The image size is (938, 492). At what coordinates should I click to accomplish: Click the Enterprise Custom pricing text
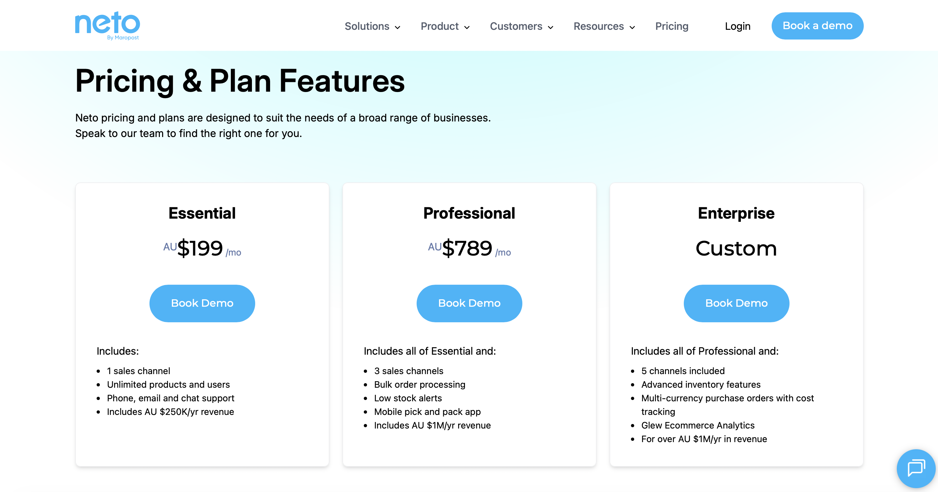[736, 248]
